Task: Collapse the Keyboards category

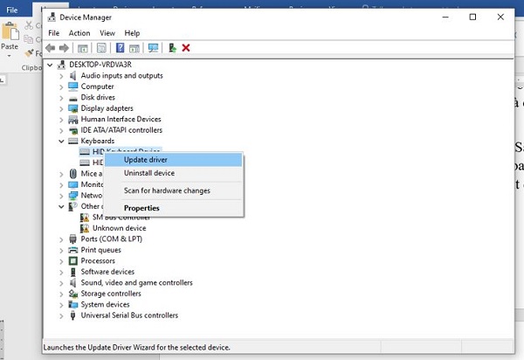Action: [x=61, y=142]
